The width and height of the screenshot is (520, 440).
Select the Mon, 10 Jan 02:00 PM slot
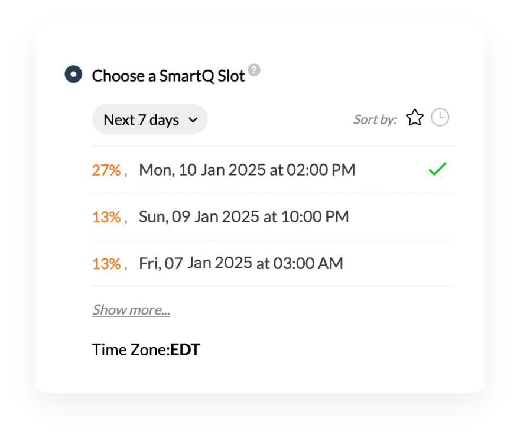(x=247, y=170)
